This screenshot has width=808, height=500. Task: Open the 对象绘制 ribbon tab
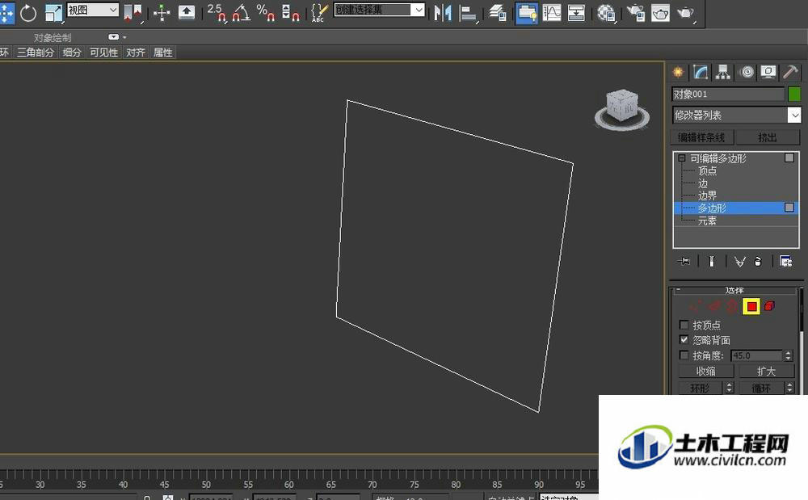53,38
